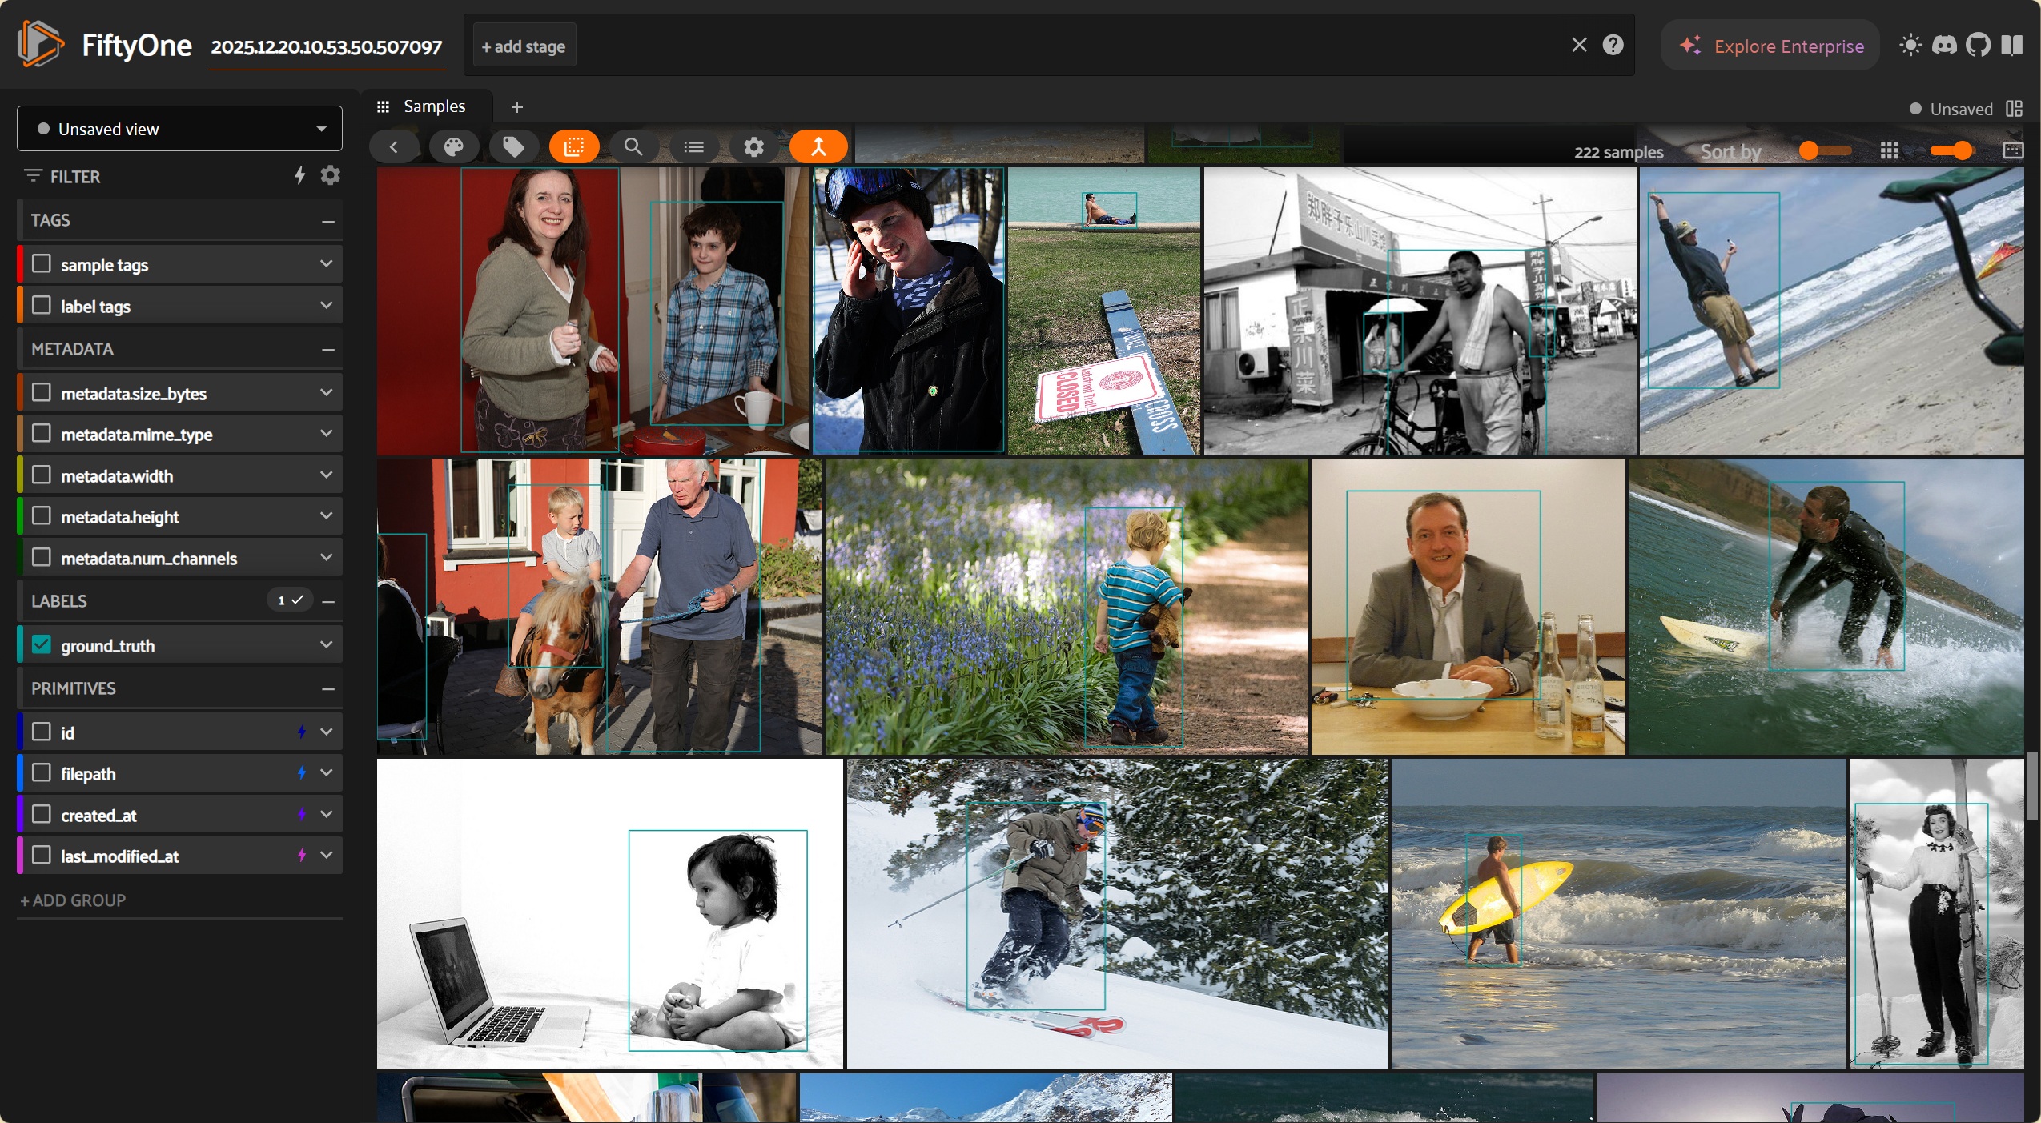The width and height of the screenshot is (2041, 1123).
Task: Open Explore Enterprise link
Action: [x=1771, y=46]
